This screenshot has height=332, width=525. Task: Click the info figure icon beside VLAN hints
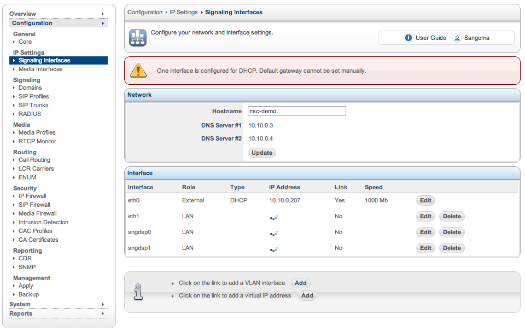pos(138,292)
